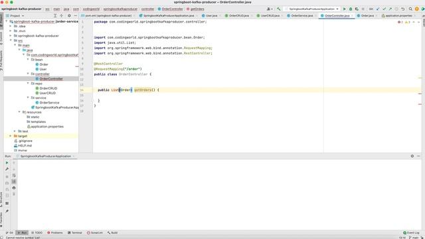Image resolution: width=425 pixels, height=239 pixels.
Task: Click controller in the breadcrumb bar
Action: 147,9
